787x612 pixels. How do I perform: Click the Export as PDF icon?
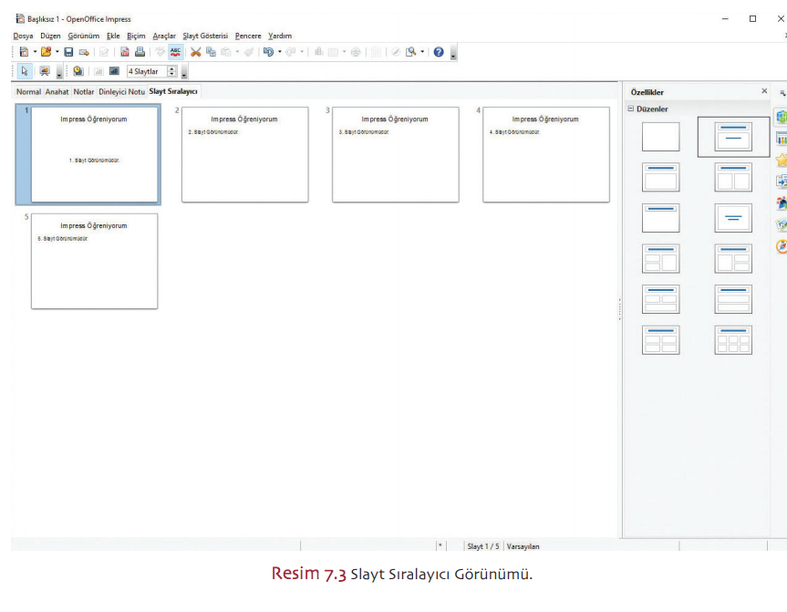point(126,53)
